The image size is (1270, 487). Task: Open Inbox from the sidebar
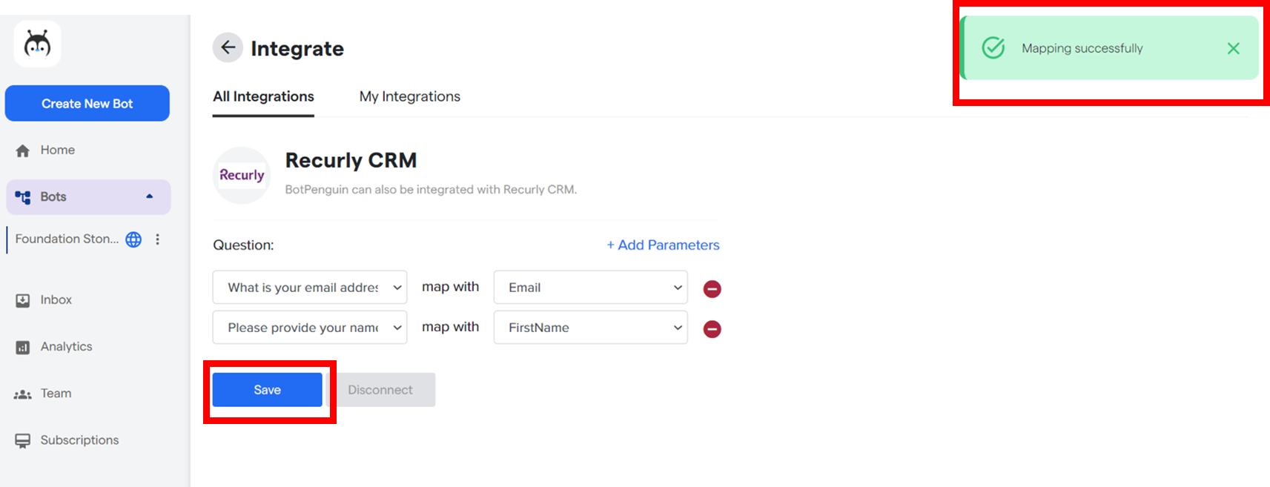point(56,300)
